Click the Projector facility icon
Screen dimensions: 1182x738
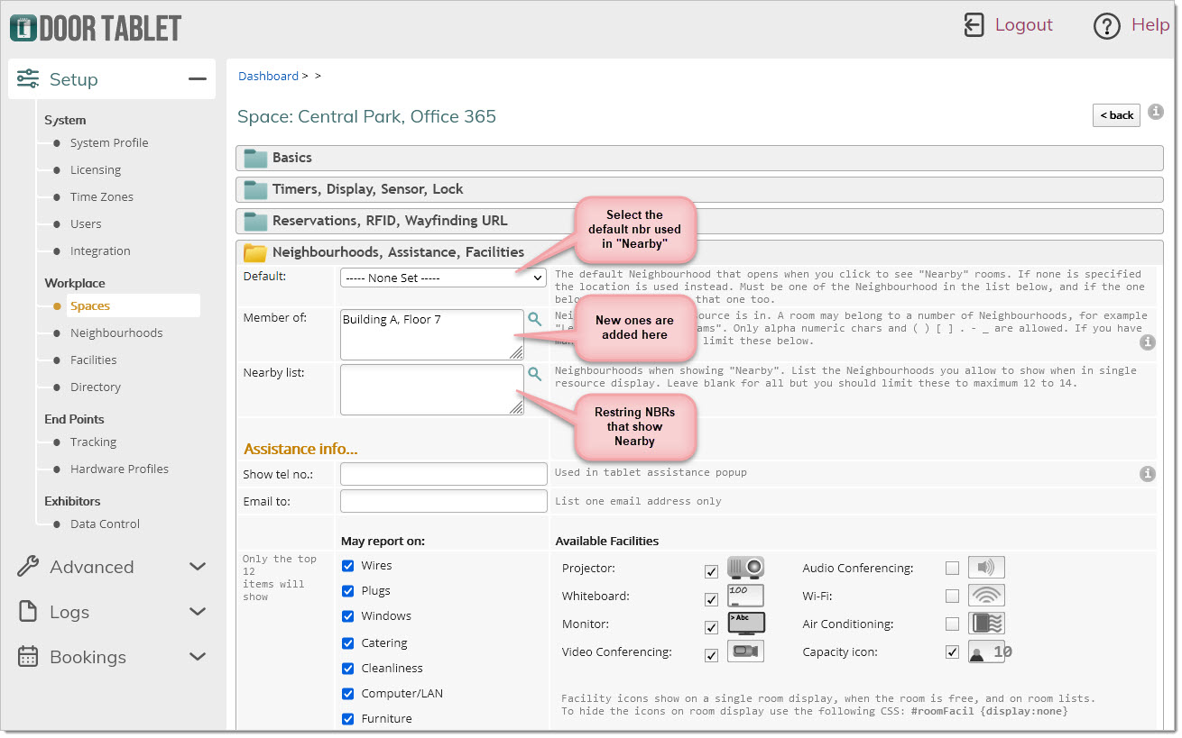(745, 568)
